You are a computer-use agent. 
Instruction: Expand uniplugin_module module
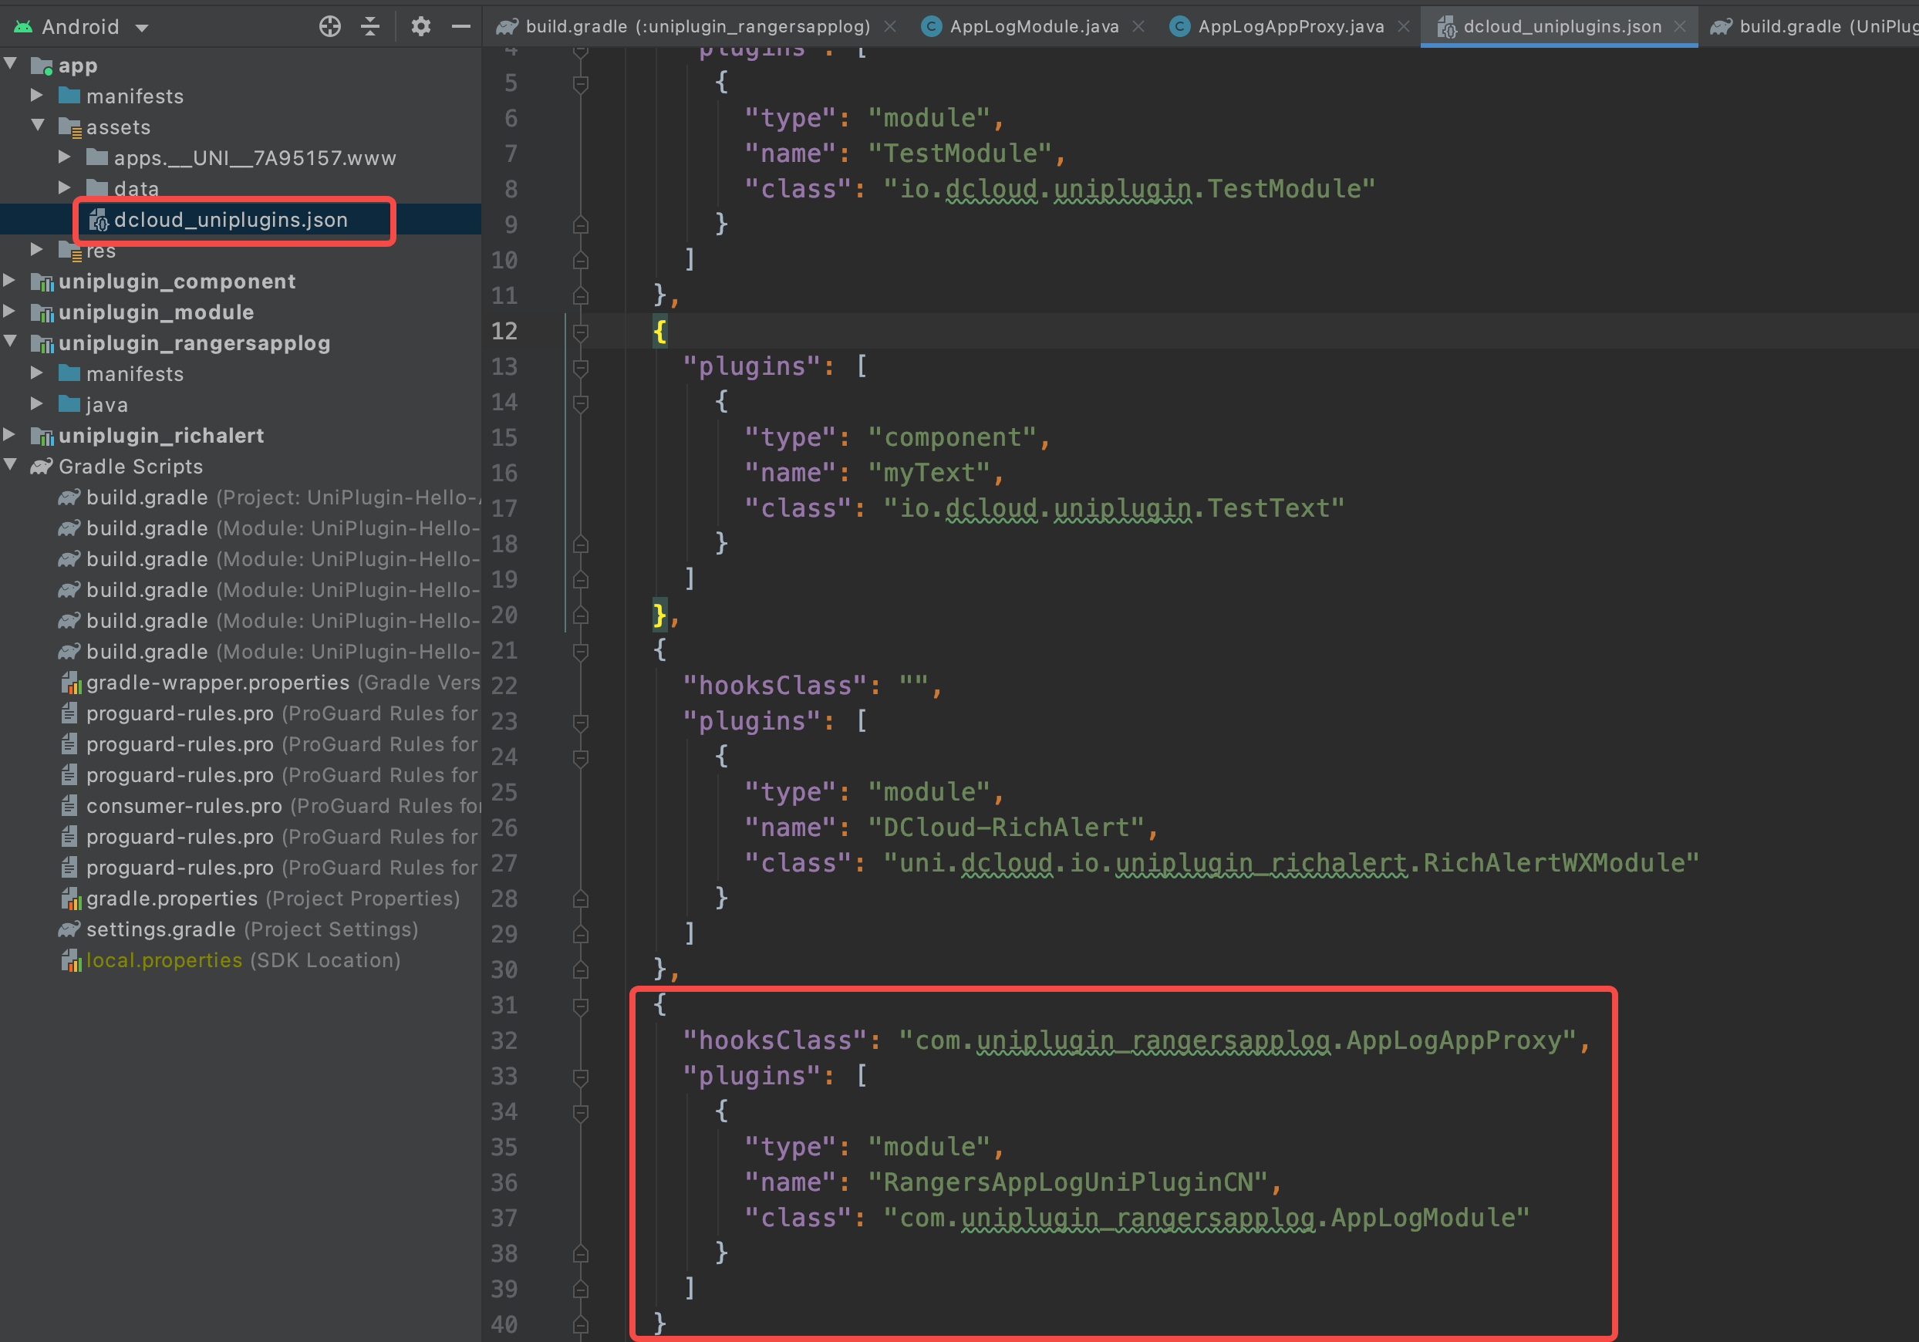(9, 311)
